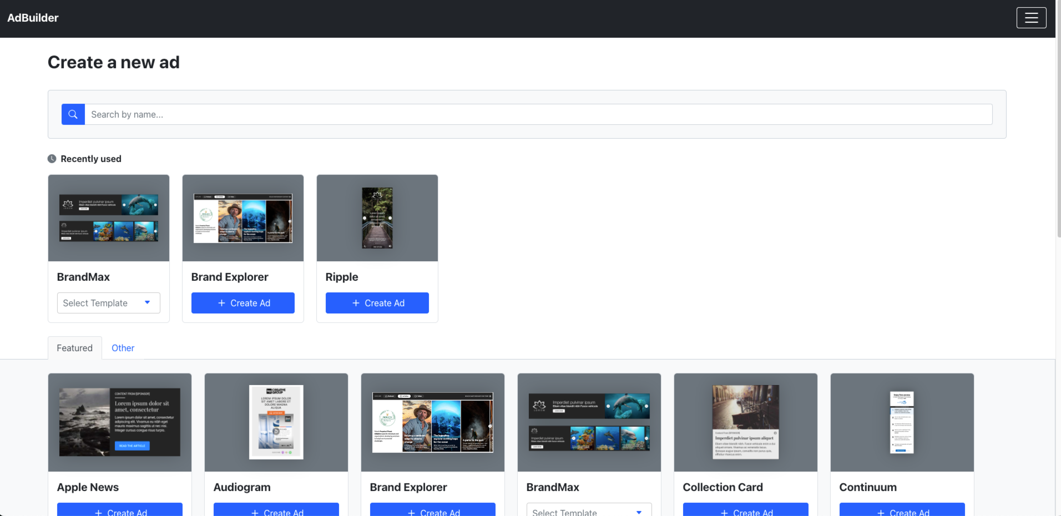This screenshot has width=1061, height=516.
Task: Create Ad using Ripple template
Action: 377,303
